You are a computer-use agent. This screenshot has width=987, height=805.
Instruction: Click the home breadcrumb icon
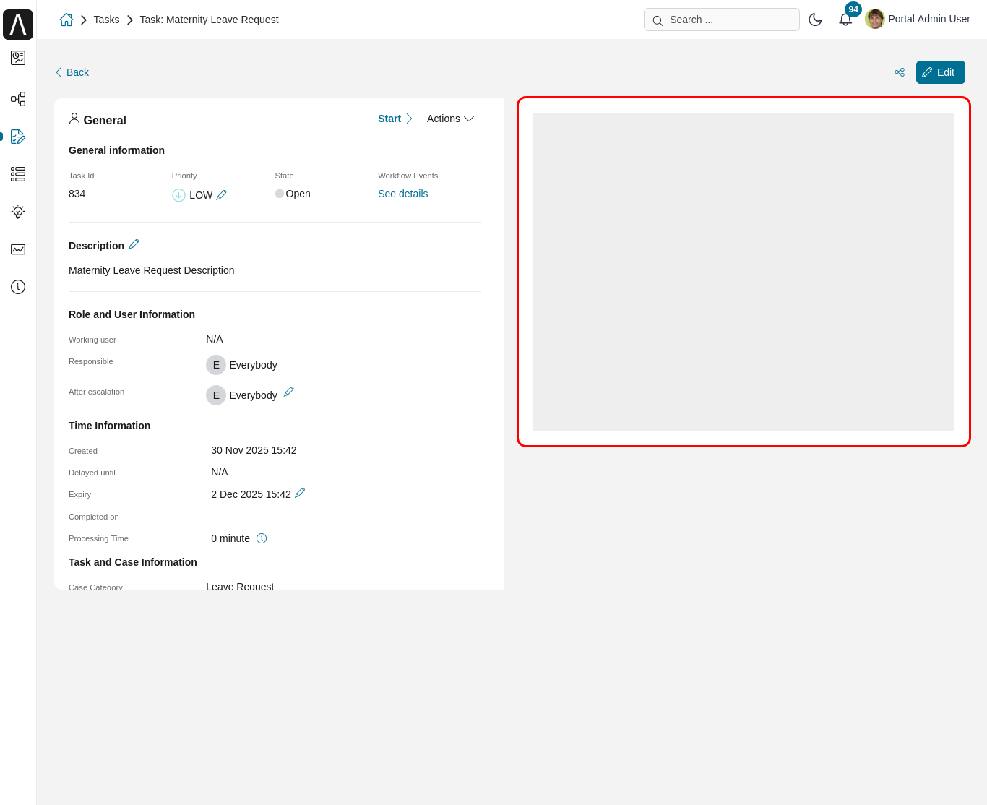pos(66,20)
